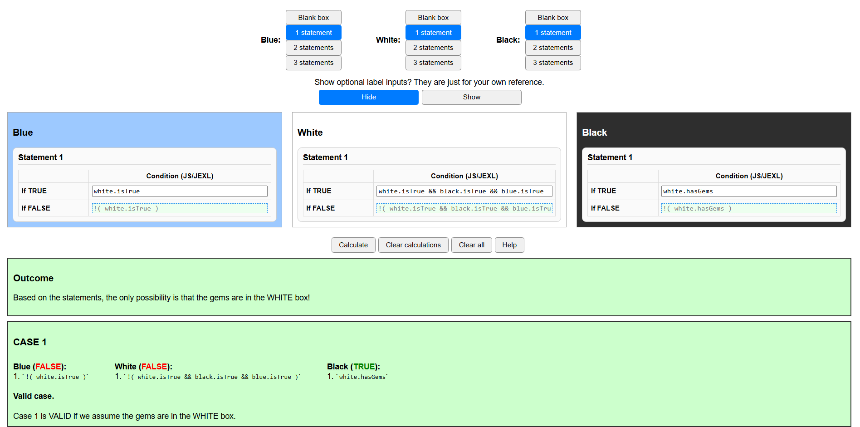860x427 pixels.
Task: Choose 3 statements for Black box
Action: [x=553, y=63]
